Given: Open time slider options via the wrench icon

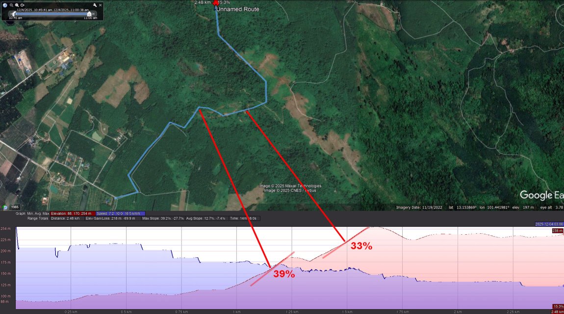Looking at the screenshot, I should [95, 5].
